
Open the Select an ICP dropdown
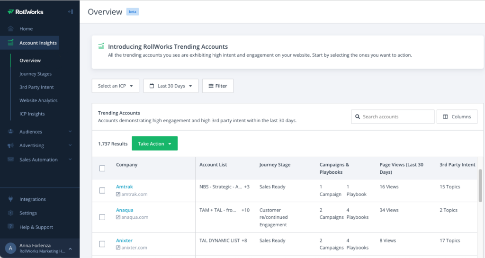click(x=116, y=86)
